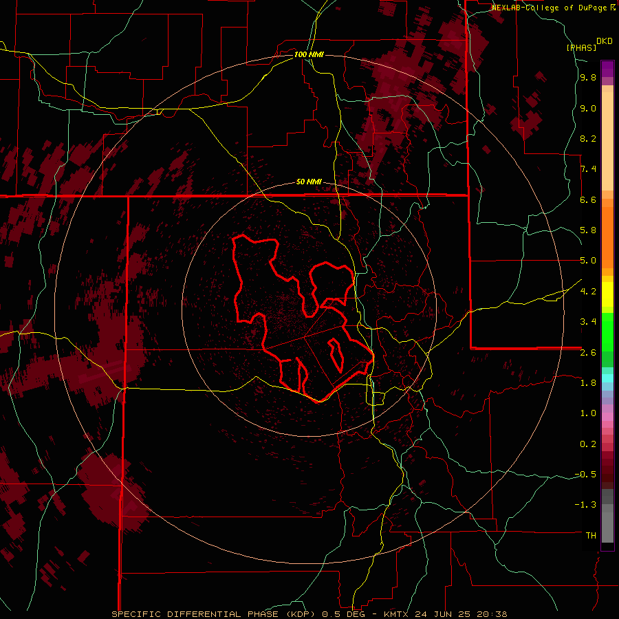
Task: Click the orange segment of color bar
Action: 607,238
